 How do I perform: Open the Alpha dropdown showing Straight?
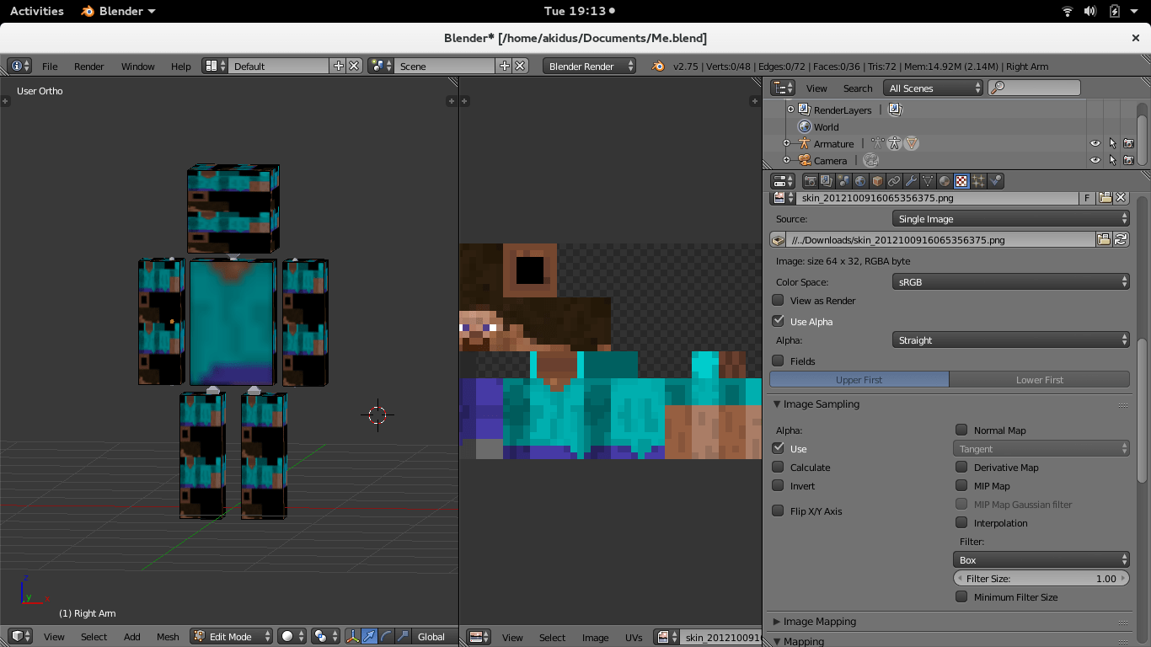(1010, 340)
